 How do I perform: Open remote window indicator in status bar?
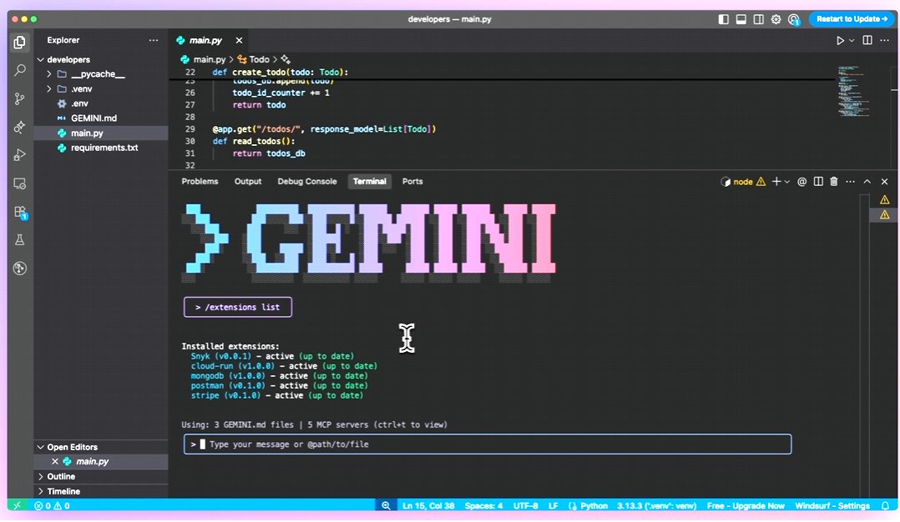[x=17, y=506]
